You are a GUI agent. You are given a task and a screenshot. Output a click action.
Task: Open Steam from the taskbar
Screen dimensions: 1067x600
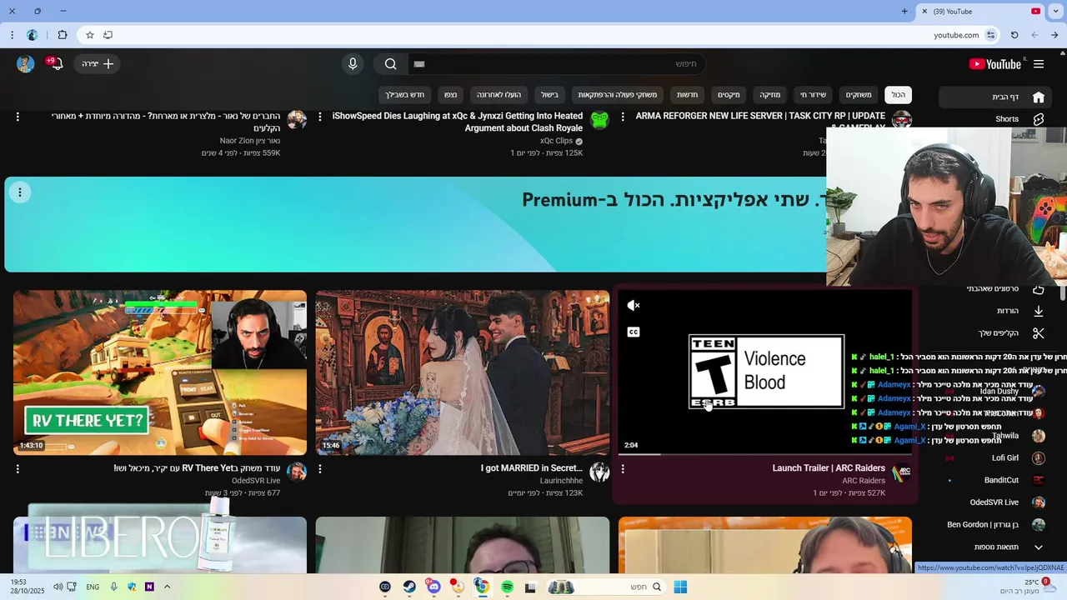click(409, 587)
